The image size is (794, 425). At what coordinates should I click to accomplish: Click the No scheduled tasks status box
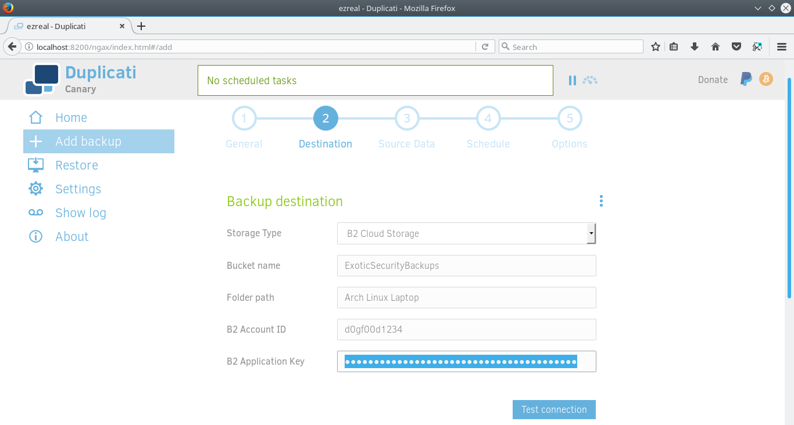375,80
